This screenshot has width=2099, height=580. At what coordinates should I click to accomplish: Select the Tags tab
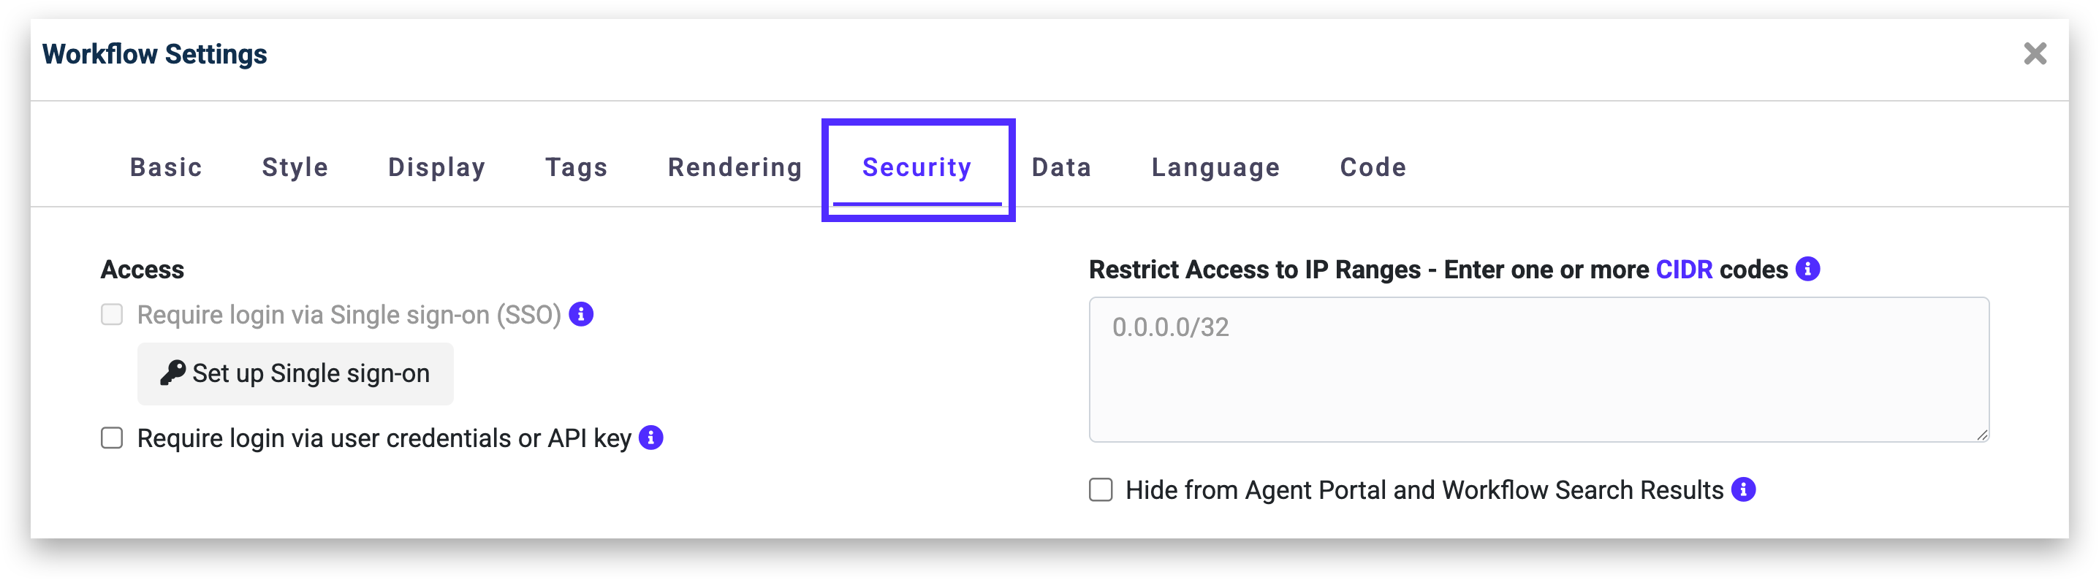point(576,167)
